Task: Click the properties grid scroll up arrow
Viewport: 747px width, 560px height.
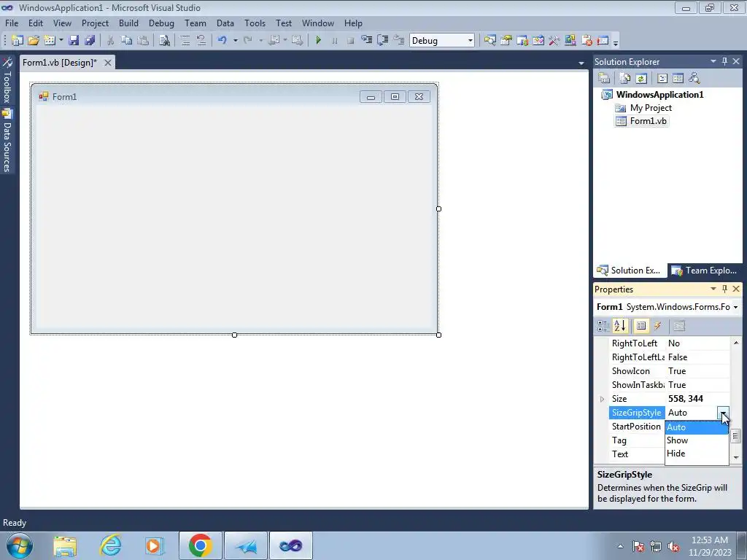Action: tap(736, 343)
